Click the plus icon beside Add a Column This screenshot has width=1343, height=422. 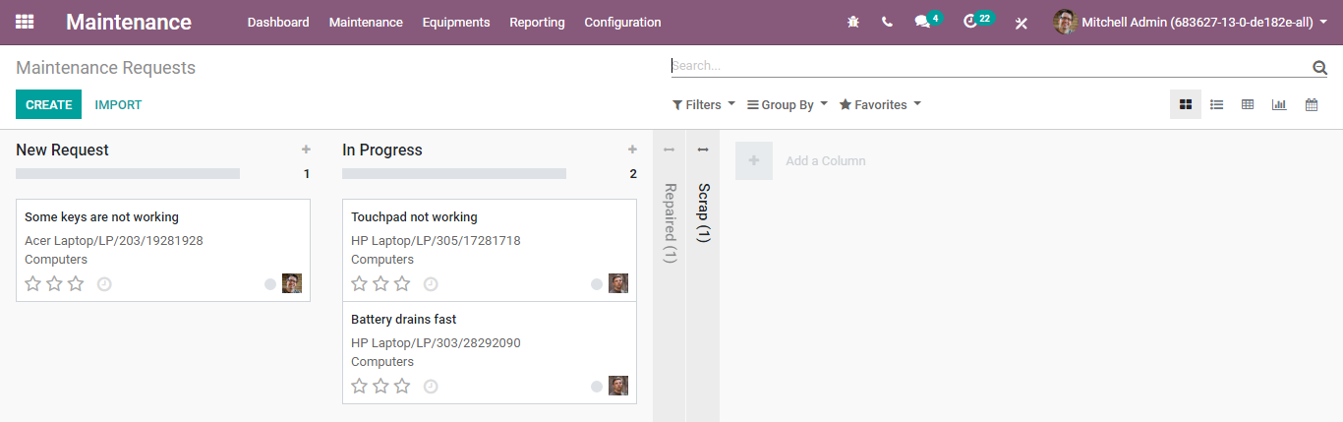pyautogui.click(x=754, y=160)
